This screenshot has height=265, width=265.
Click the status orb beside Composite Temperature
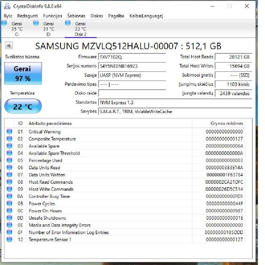tap(9, 139)
